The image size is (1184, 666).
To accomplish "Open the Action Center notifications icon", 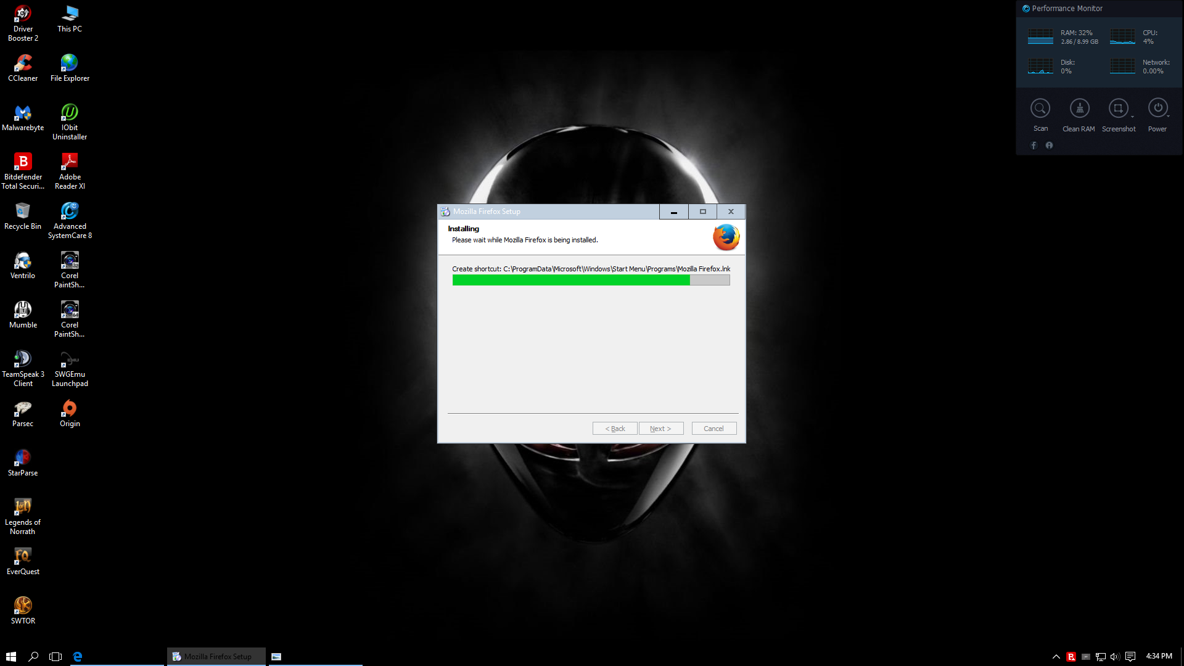I will click(1130, 657).
